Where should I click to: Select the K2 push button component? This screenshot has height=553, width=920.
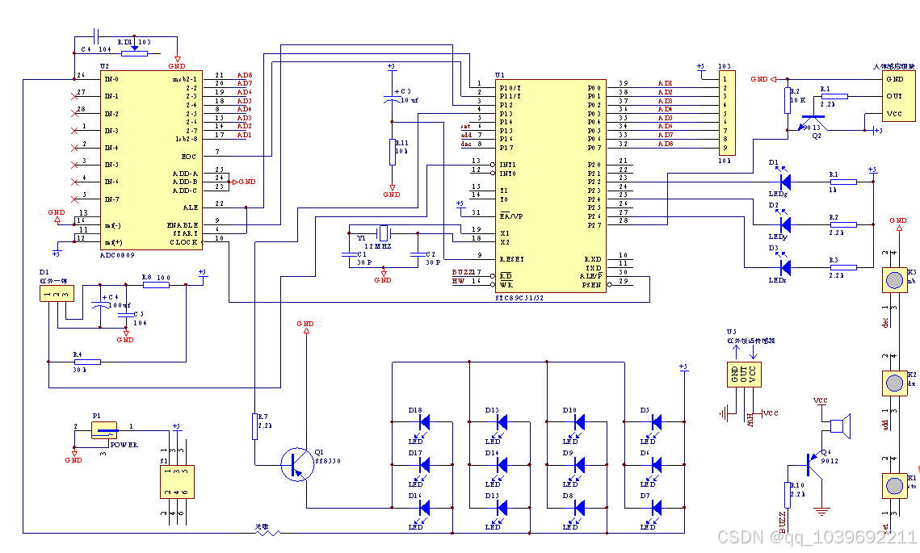(x=894, y=383)
